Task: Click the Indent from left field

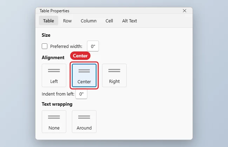Action: [x=81, y=94]
